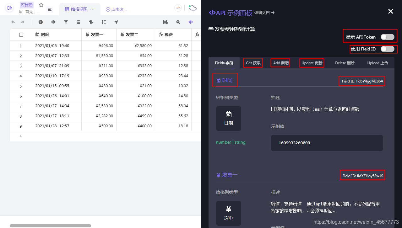
Task: Open the sort arrows tool
Action: coord(91,22)
